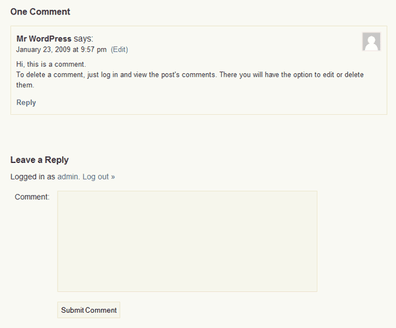Click the Comment: field label
Viewport: 396px width, 328px height.
click(32, 197)
